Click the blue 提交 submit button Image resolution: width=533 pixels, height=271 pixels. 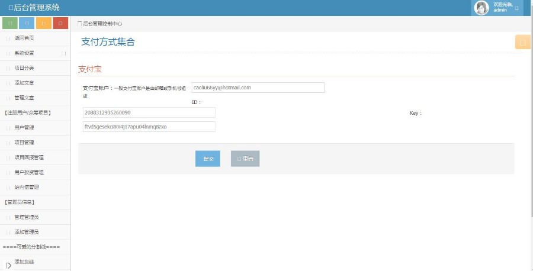[x=208, y=159]
